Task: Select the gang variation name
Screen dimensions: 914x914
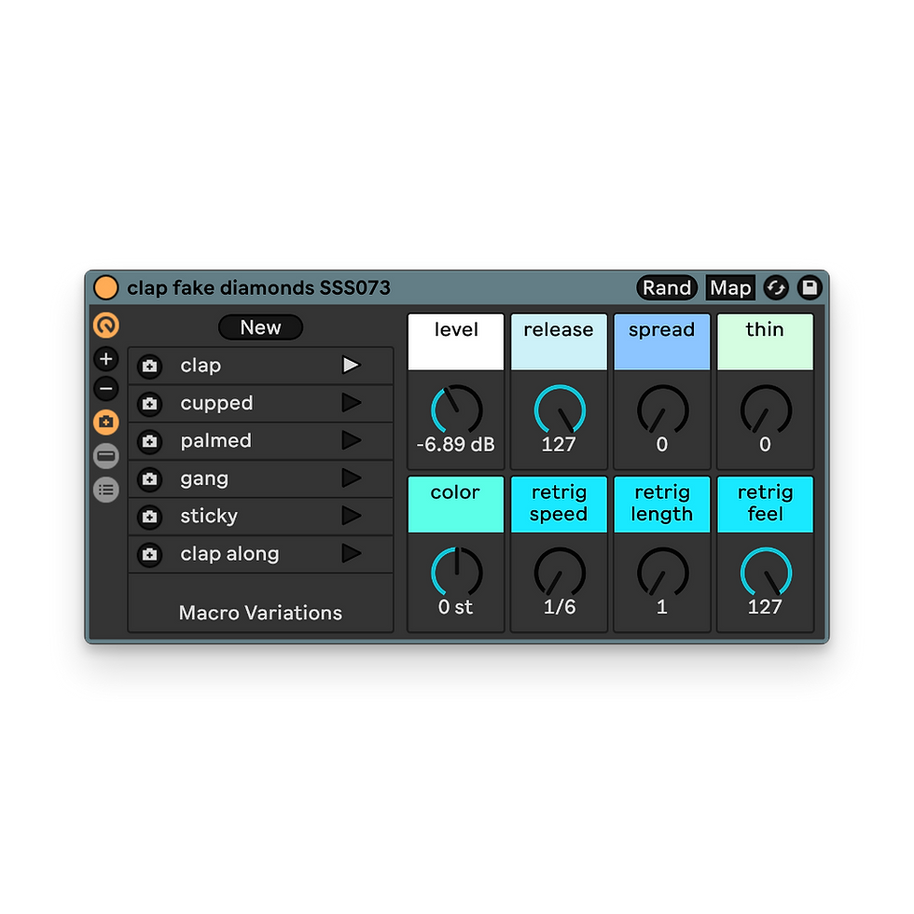Action: (204, 479)
